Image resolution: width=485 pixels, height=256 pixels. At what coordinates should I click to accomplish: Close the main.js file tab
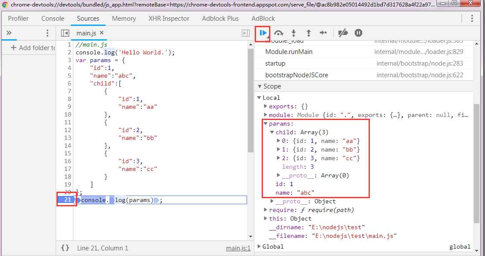(x=102, y=33)
